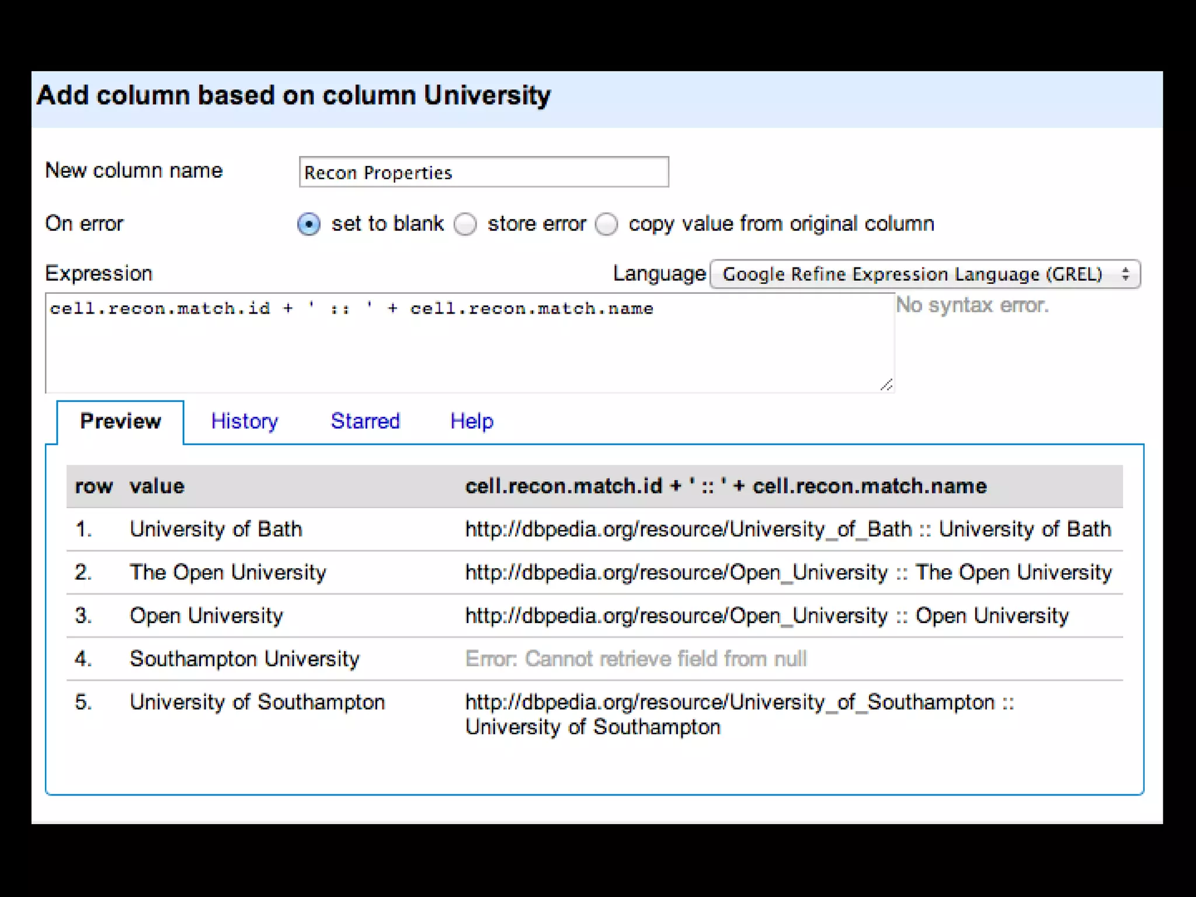Open the Starred tab
Viewport: 1196px width, 897px height.
(x=365, y=421)
